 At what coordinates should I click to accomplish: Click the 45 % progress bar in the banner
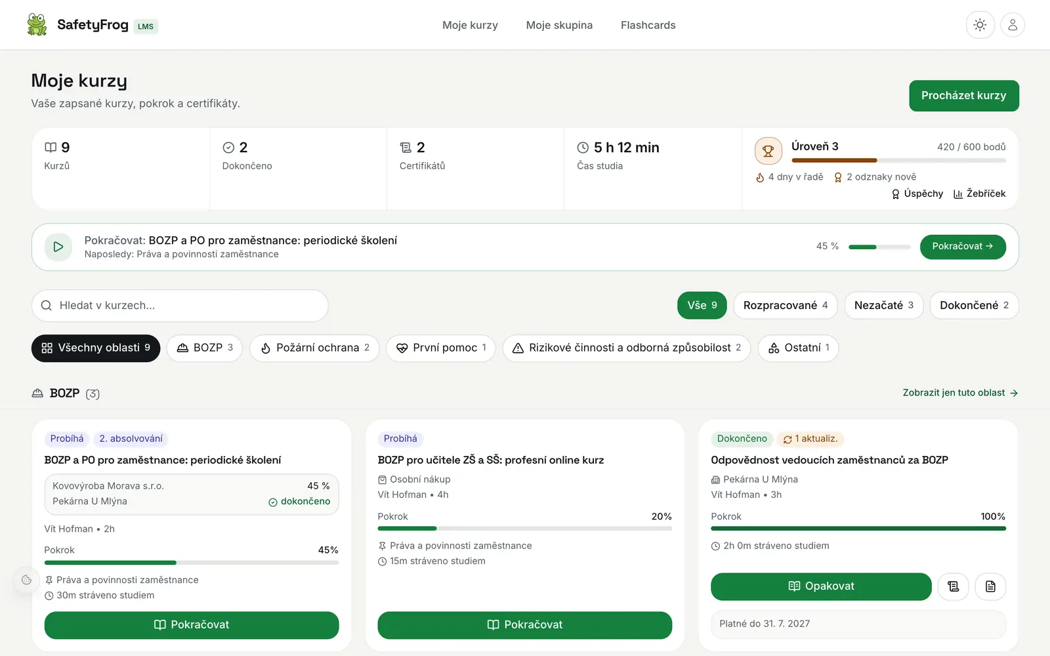click(x=879, y=247)
